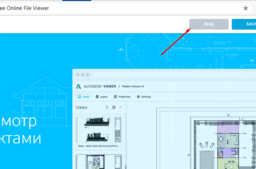Open the Properties tab in the viewer preview

(x=122, y=96)
